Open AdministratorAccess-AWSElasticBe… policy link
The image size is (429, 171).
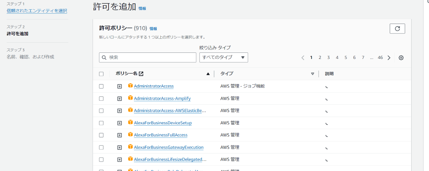pos(170,111)
